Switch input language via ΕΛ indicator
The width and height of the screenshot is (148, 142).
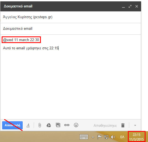point(122,137)
